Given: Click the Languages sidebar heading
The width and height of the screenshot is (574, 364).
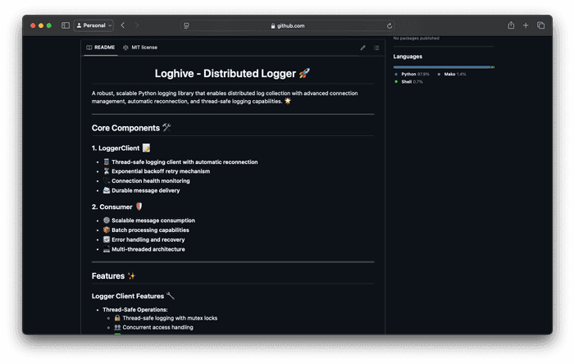Looking at the screenshot, I should pyautogui.click(x=408, y=57).
